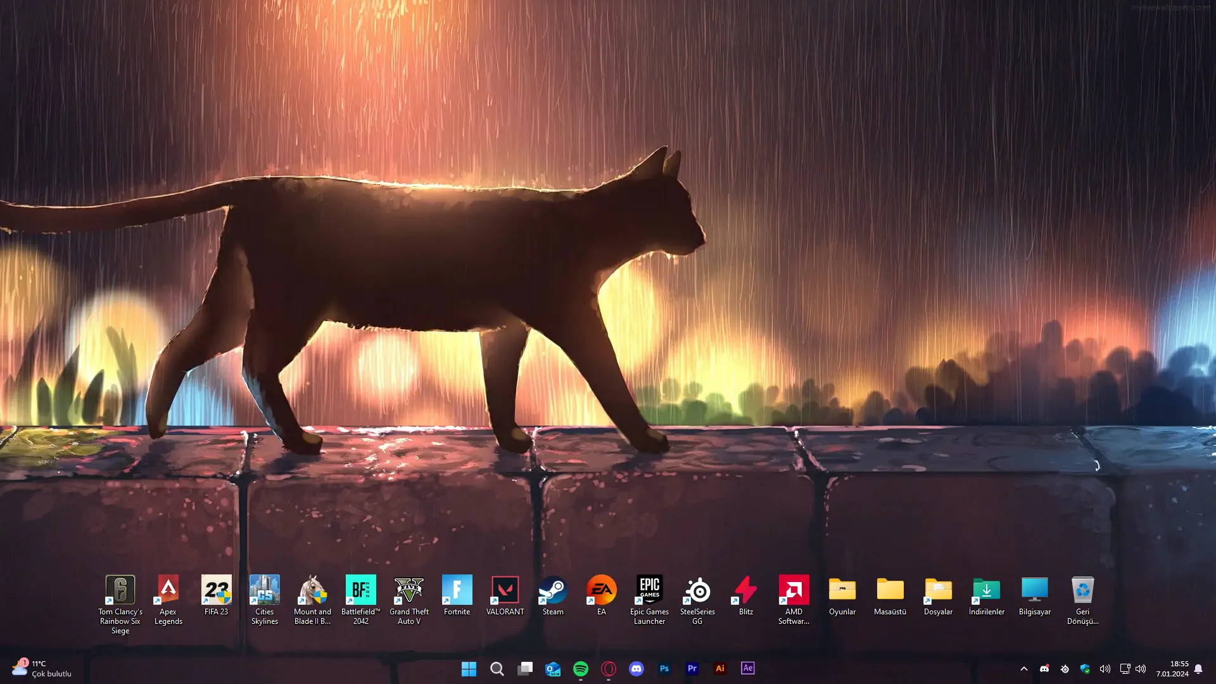Open Task View from the taskbar
This screenshot has width=1216, height=684.
[x=525, y=669]
